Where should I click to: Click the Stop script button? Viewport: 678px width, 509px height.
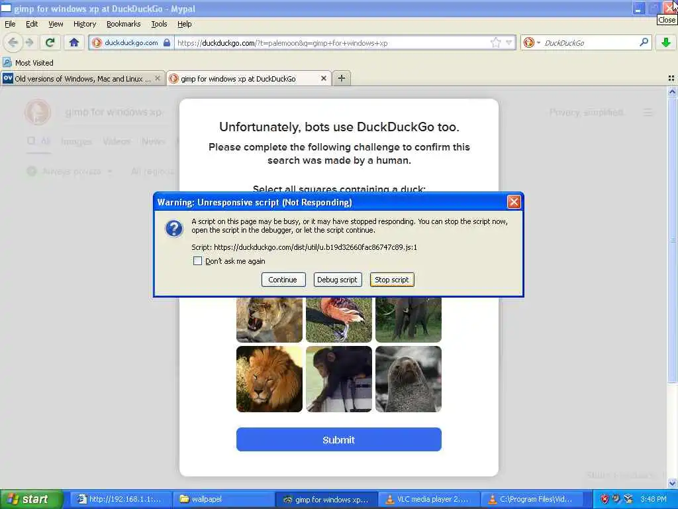392,280
